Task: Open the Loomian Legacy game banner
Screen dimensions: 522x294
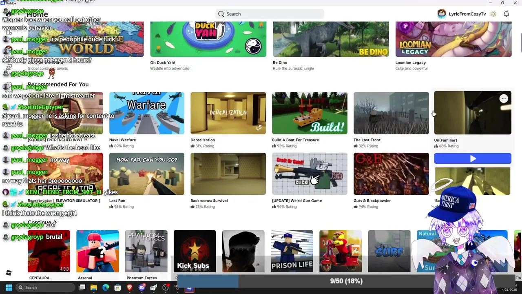Action: click(453, 39)
